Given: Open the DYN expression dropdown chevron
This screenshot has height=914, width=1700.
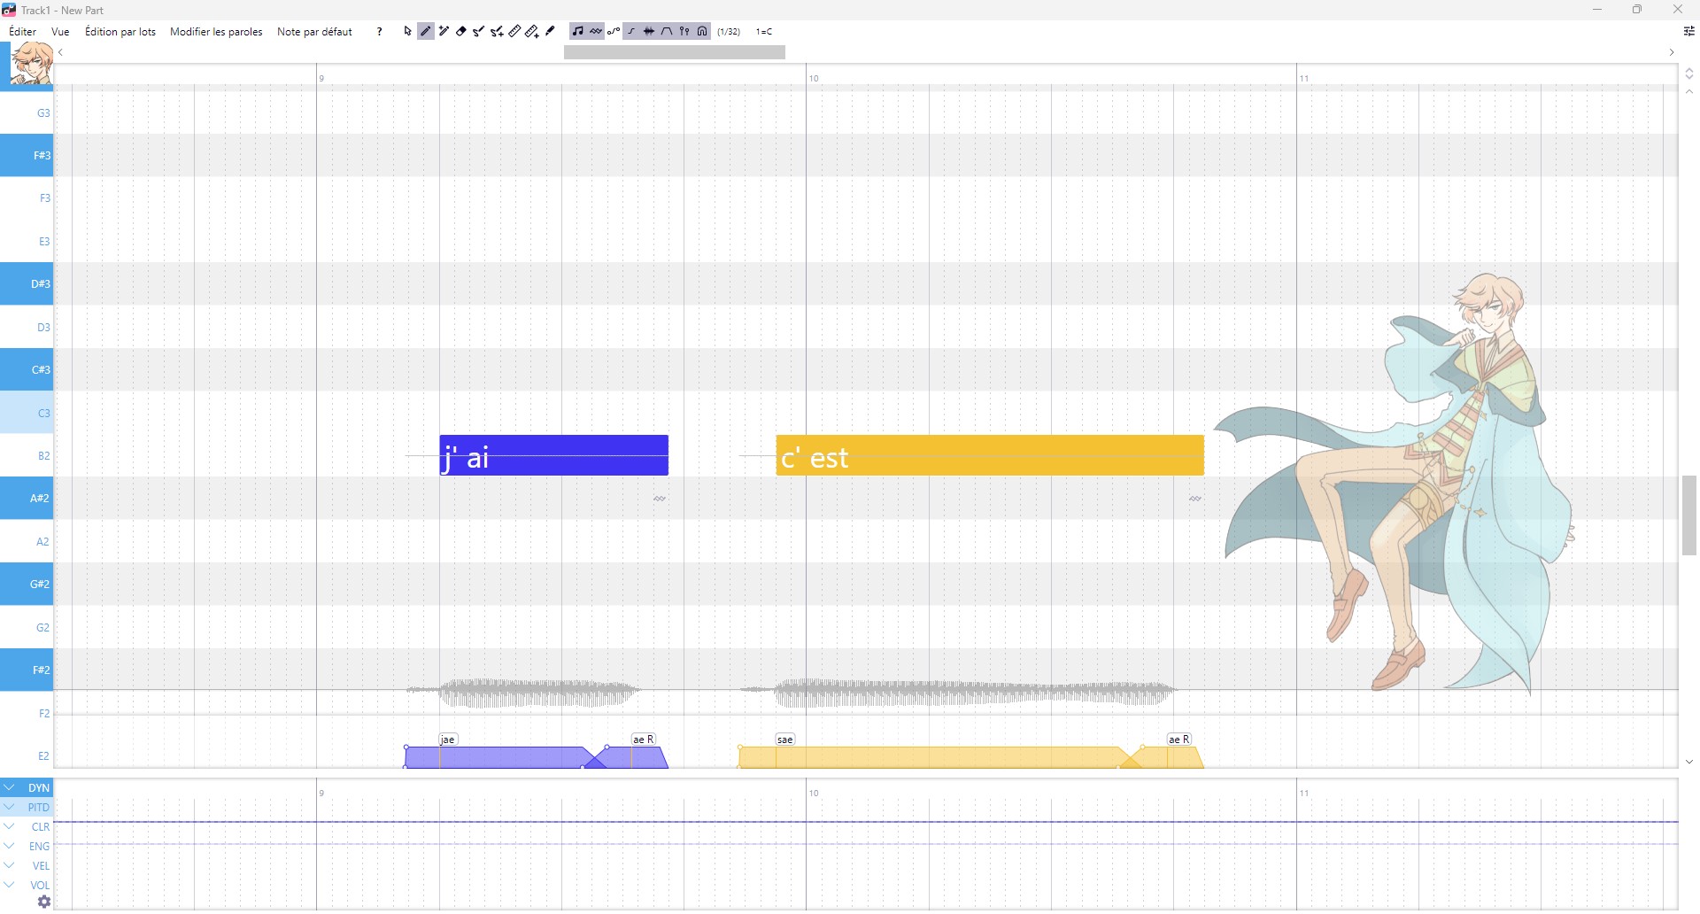Looking at the screenshot, I should (x=9, y=787).
